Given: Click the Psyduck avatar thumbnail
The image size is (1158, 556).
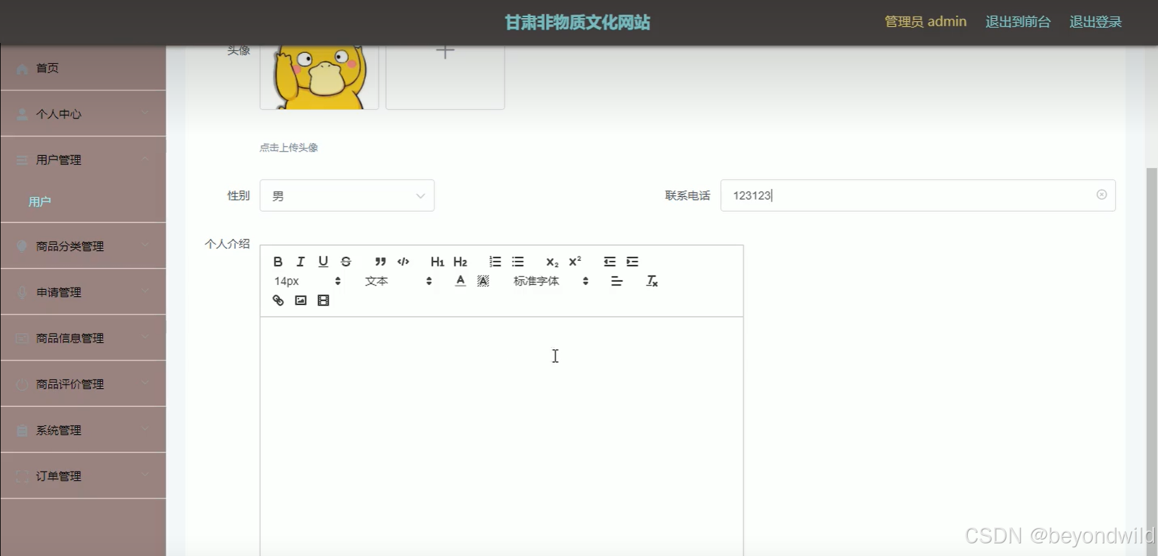Looking at the screenshot, I should (319, 77).
